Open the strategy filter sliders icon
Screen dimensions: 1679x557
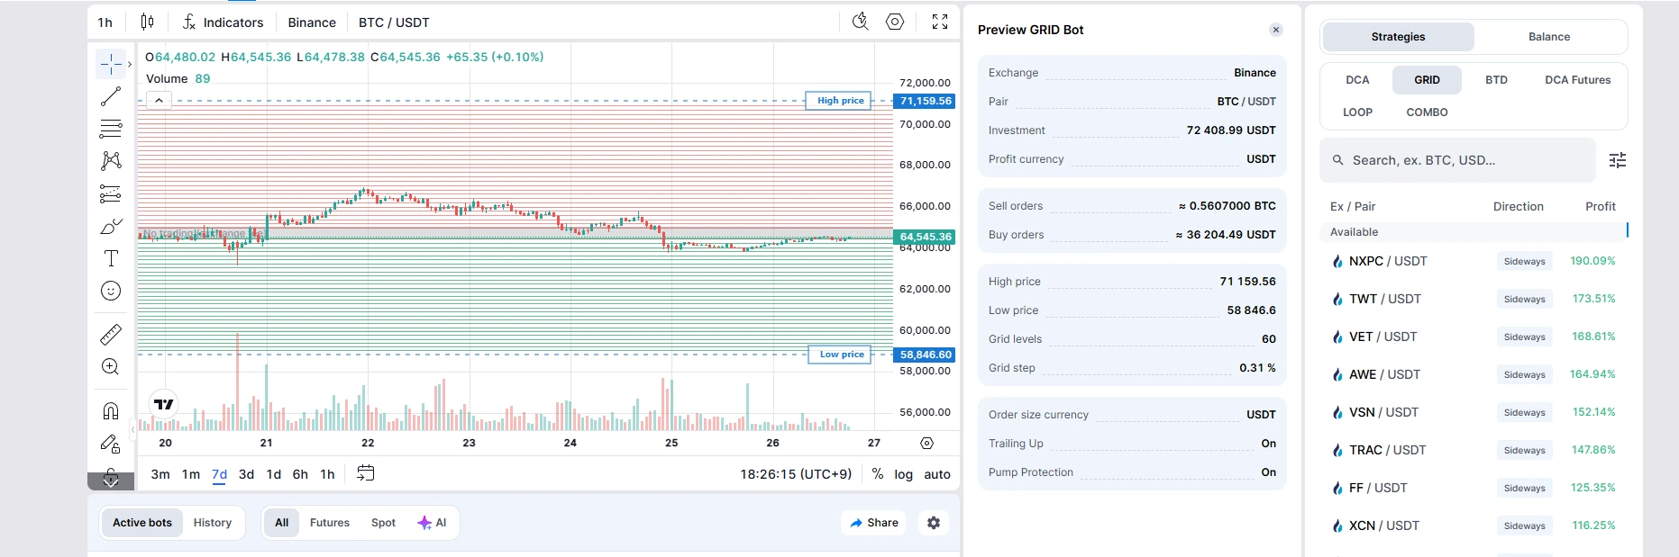coord(1618,160)
